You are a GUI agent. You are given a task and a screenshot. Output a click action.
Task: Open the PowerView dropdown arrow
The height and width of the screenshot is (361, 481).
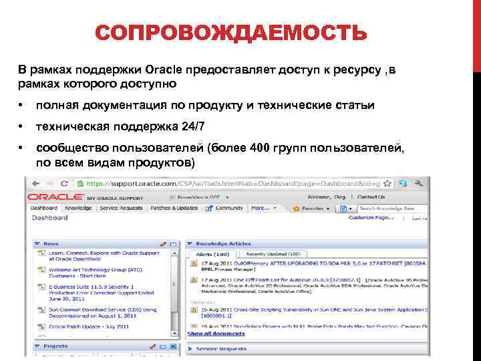point(227,197)
